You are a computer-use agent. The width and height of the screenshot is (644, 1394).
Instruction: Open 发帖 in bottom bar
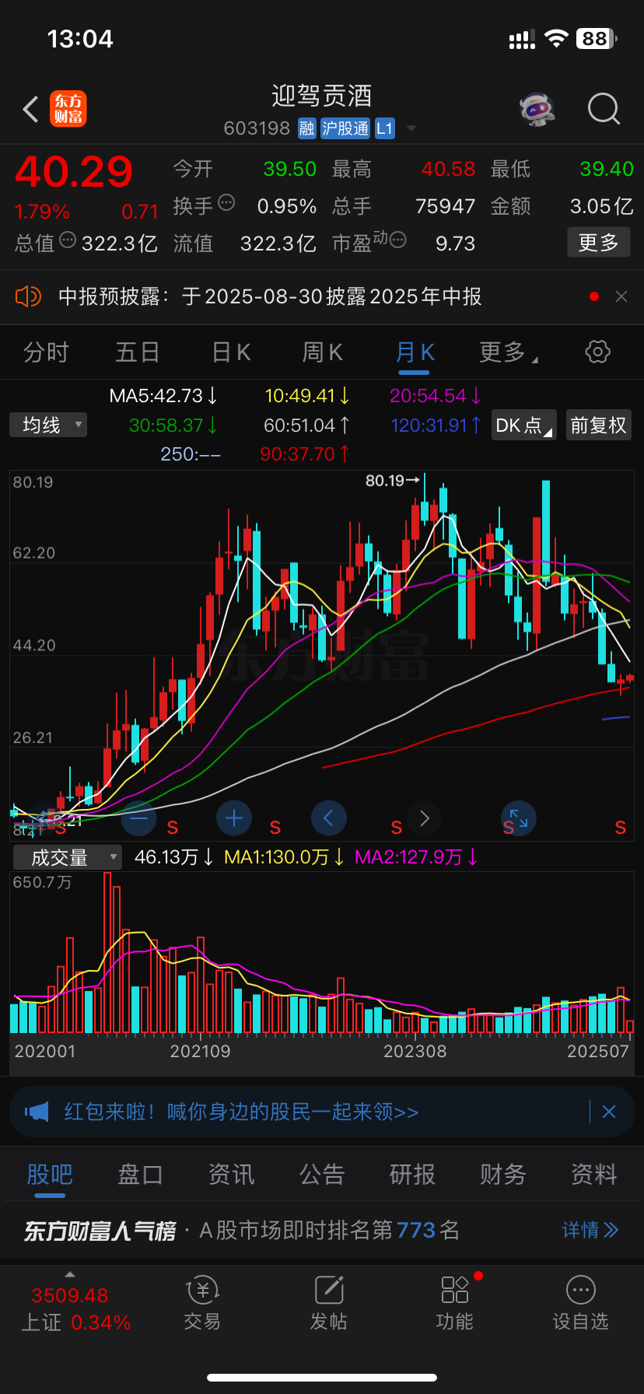coord(328,1304)
